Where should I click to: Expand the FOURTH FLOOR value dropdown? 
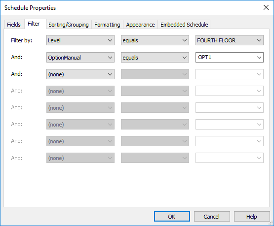[230, 40]
